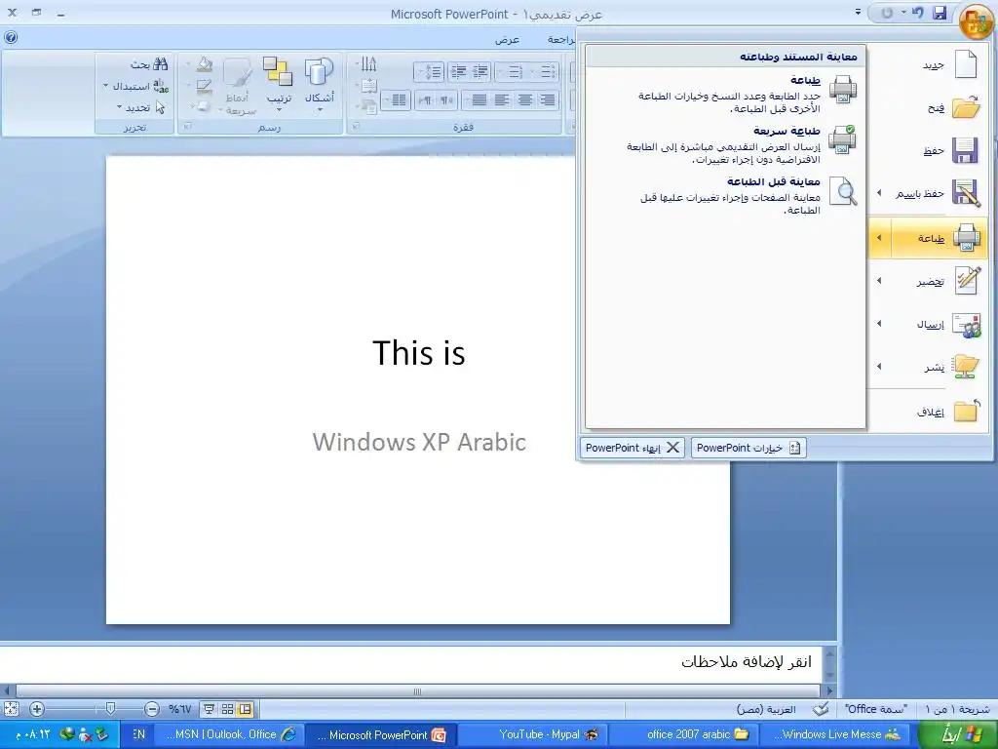998x749 pixels.
Task: Choose Close (إغلاق) in Office menu
Action: pos(929,412)
